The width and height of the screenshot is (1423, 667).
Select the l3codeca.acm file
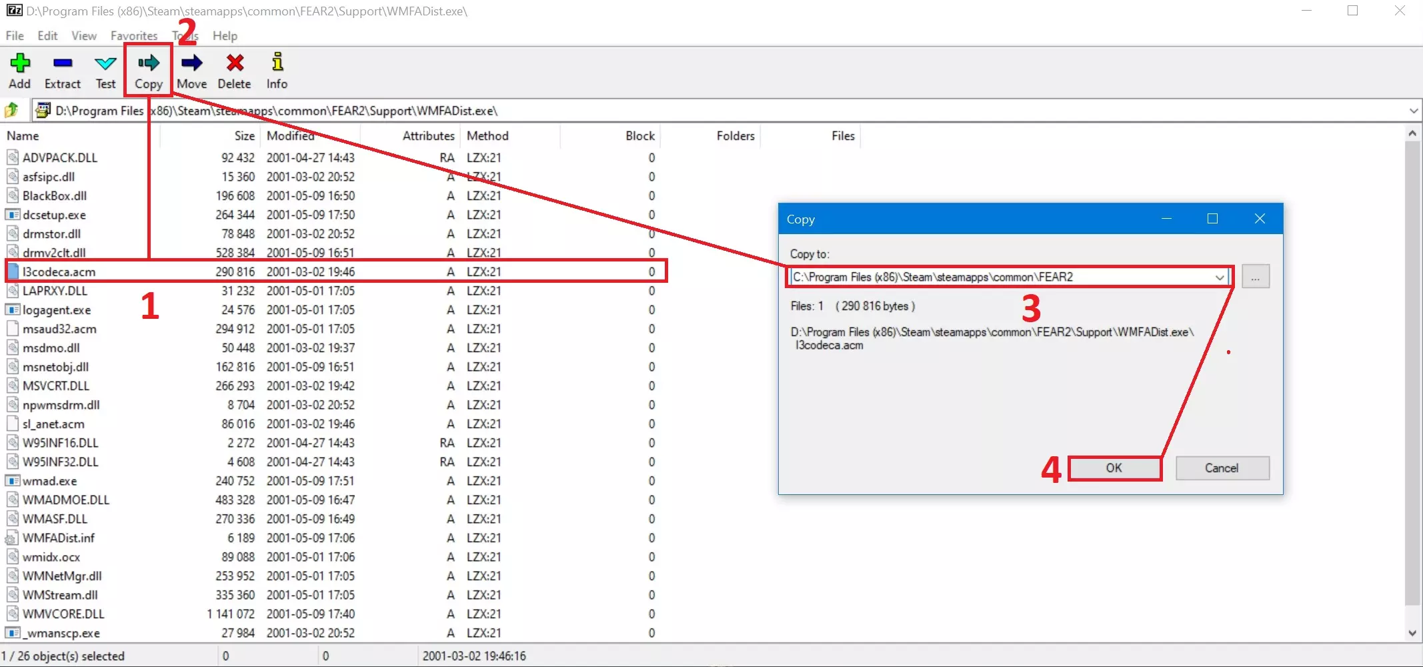pos(59,272)
